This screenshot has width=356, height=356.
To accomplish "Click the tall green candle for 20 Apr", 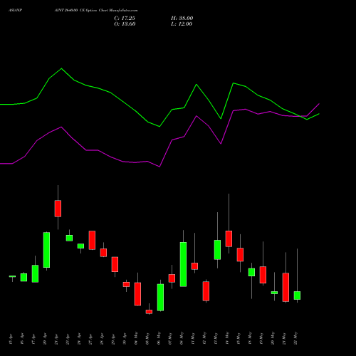I will pyautogui.click(x=46, y=250).
